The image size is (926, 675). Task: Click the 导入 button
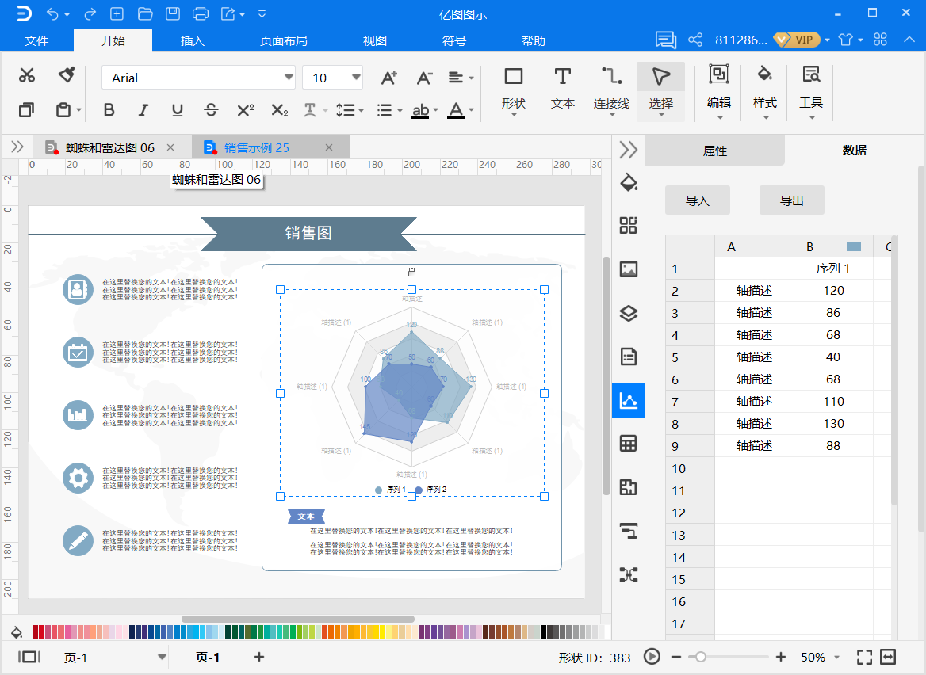697,201
